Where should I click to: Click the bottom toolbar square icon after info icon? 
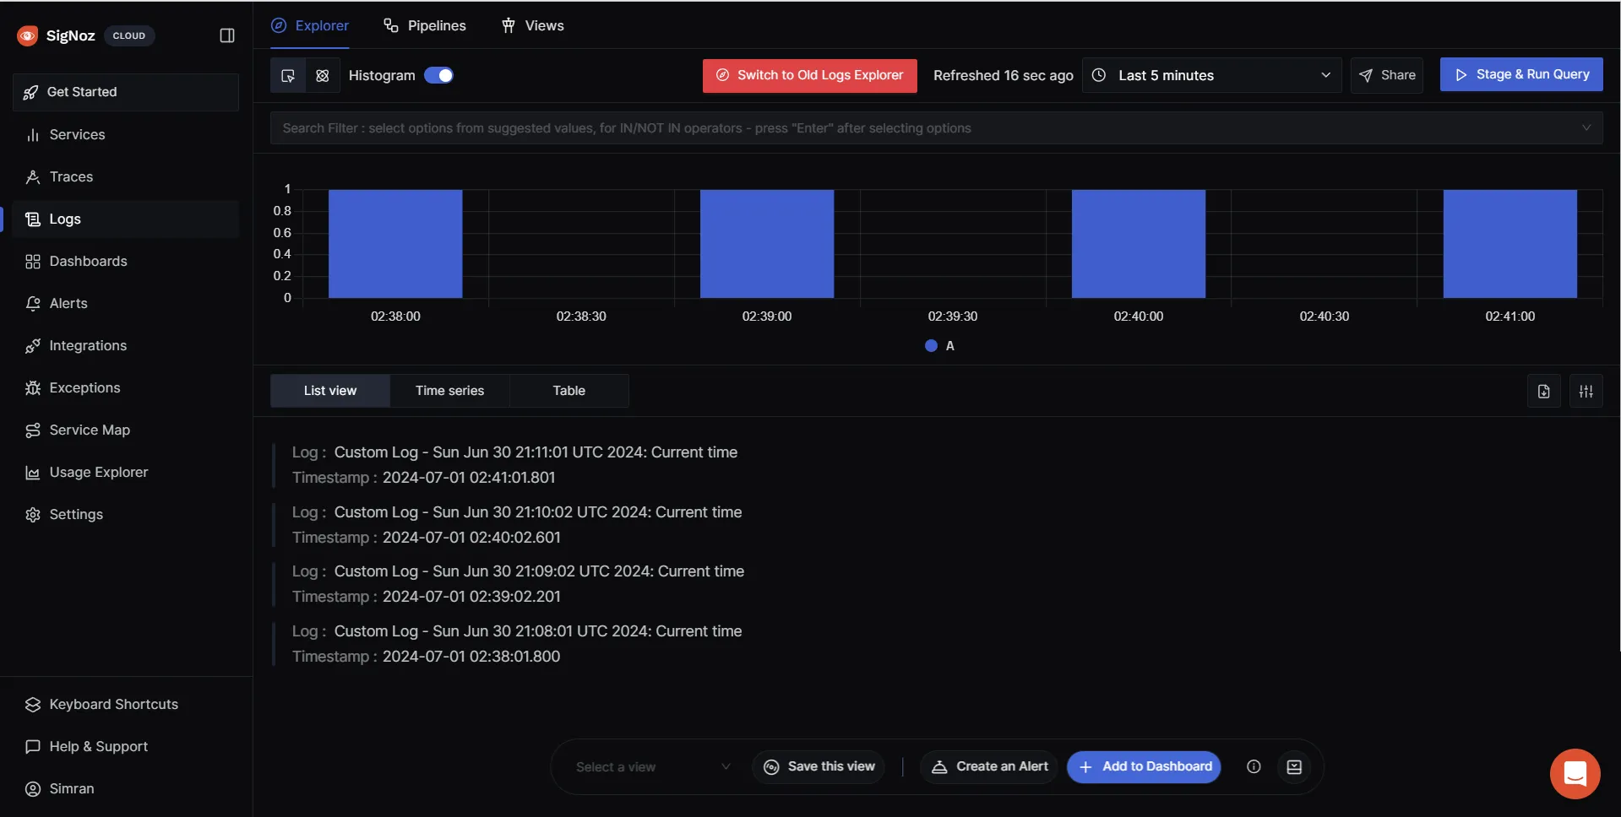[1294, 767]
